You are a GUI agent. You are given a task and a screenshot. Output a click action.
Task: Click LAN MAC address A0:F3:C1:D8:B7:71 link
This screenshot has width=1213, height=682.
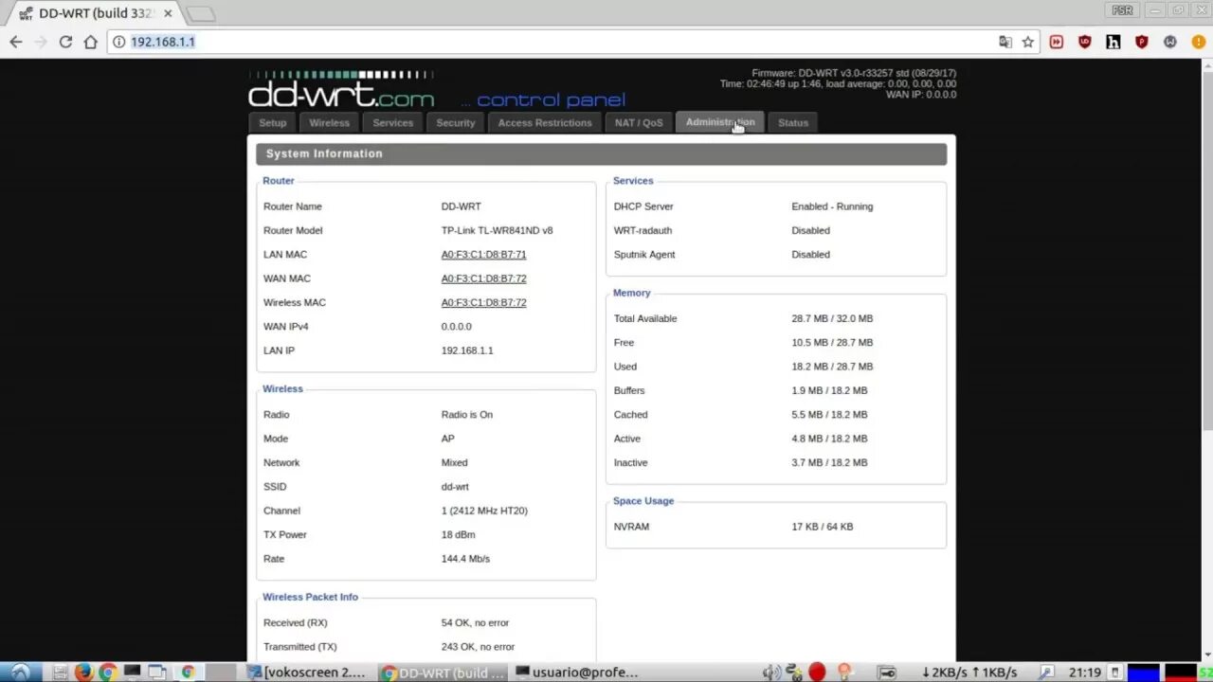click(483, 255)
